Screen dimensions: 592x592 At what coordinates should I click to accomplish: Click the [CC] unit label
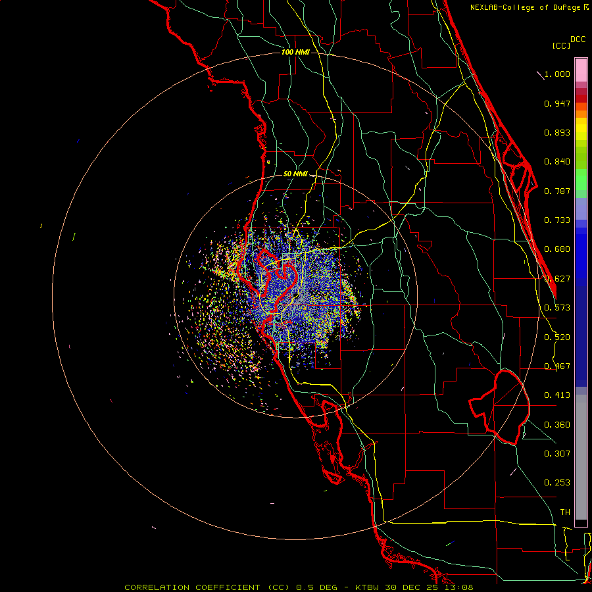pyautogui.click(x=562, y=45)
